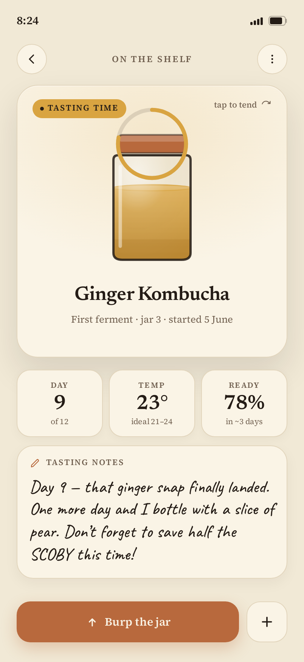Open the Ready 78% stat card

244,403
